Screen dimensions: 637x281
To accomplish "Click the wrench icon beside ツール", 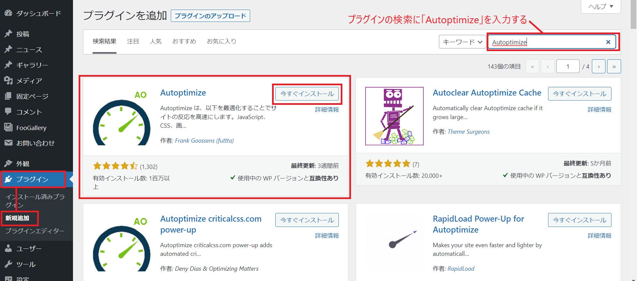I will pos(8,264).
